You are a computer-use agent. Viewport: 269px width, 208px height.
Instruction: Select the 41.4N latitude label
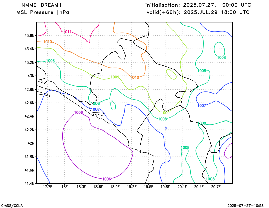(x=29, y=183)
